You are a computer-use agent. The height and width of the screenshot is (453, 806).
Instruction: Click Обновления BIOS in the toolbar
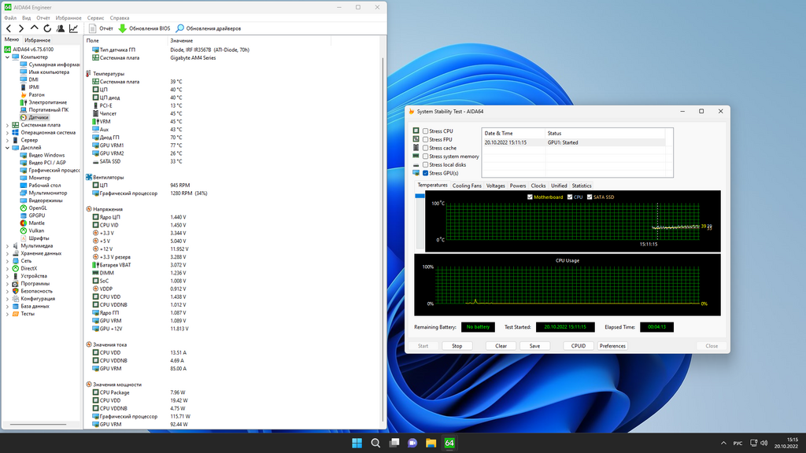[x=145, y=28]
